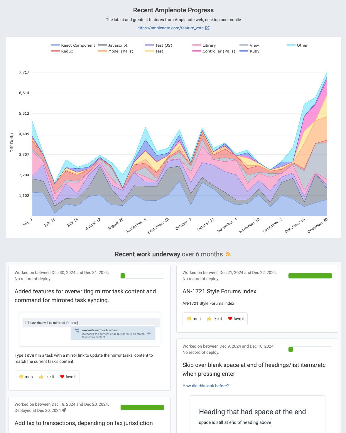
Task: Click thumbs-up icon on mirror task card
Action: pyautogui.click(x=41, y=377)
